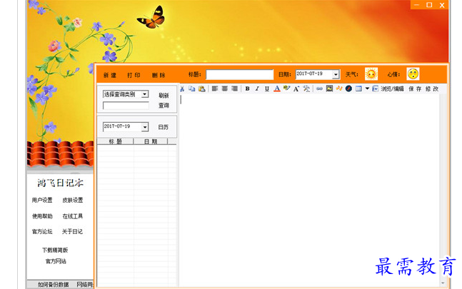Screen dimensions: 462x289
Task: Click the paste clipboard icon
Action: pyautogui.click(x=202, y=89)
